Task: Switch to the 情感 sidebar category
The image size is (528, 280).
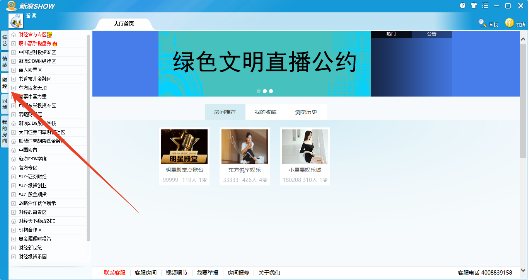Action: pyautogui.click(x=4, y=62)
